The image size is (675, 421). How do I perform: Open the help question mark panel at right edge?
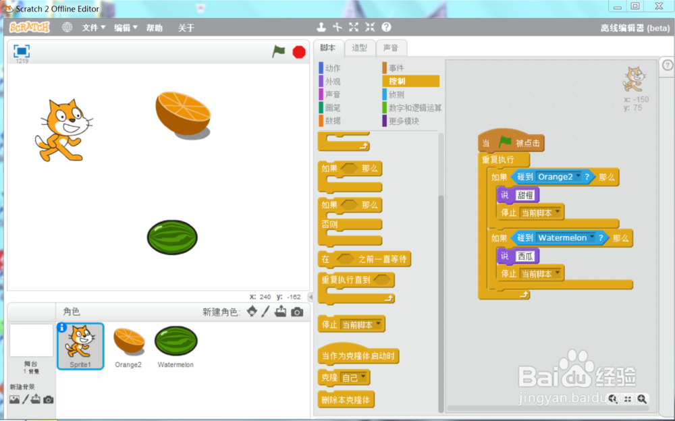click(668, 65)
